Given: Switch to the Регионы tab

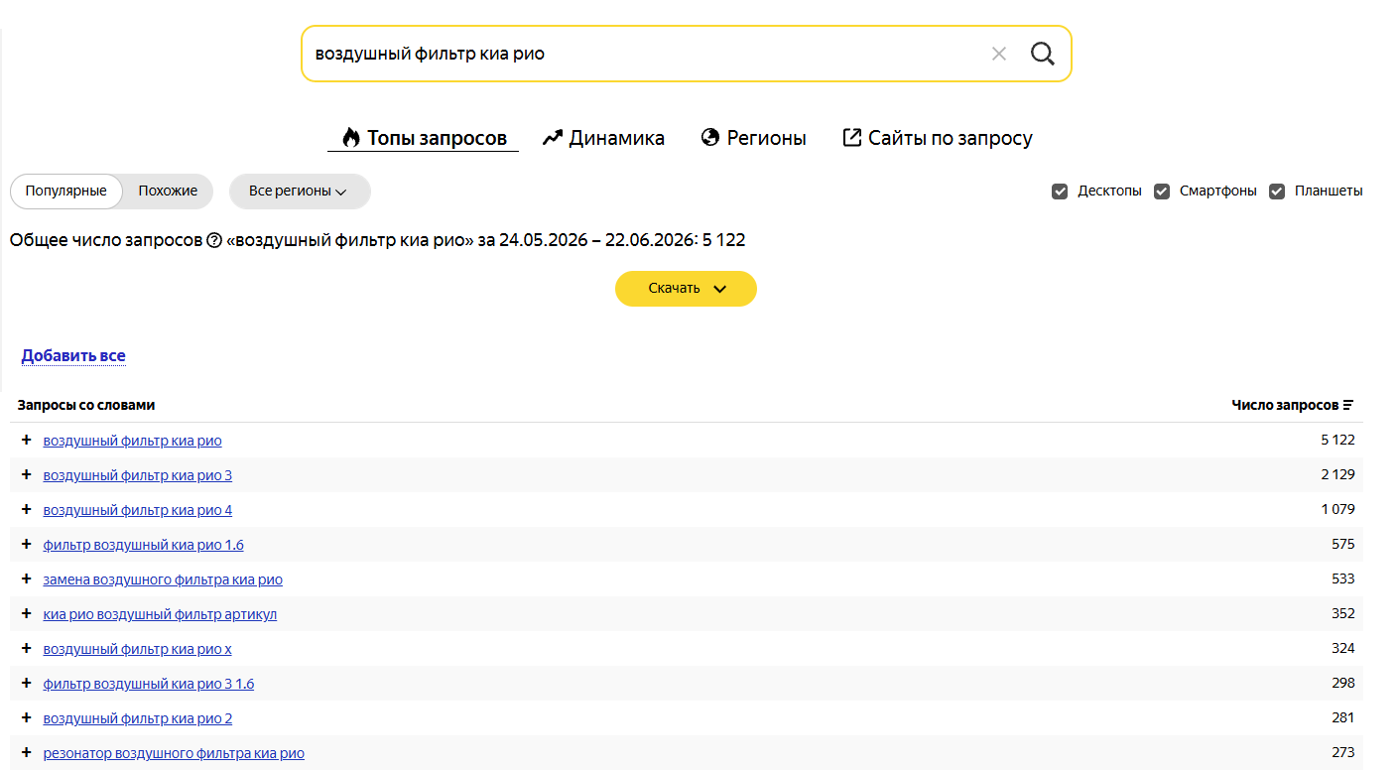Looking at the screenshot, I should point(753,138).
